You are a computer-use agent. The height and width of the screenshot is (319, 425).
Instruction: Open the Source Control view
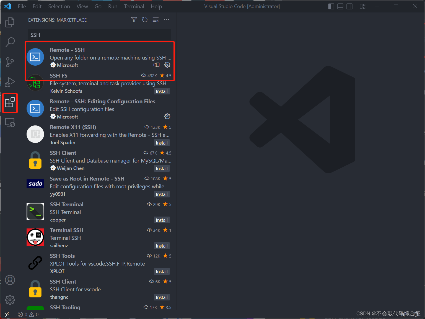click(10, 62)
